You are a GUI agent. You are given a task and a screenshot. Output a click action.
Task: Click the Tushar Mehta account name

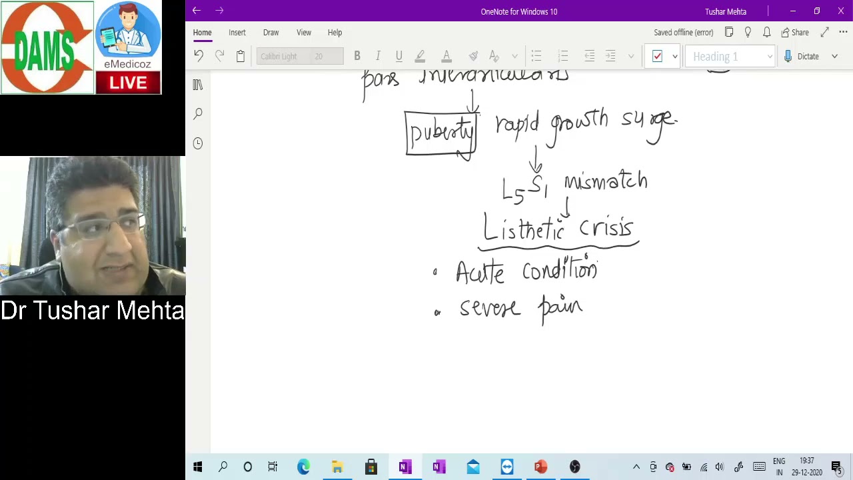tap(726, 11)
